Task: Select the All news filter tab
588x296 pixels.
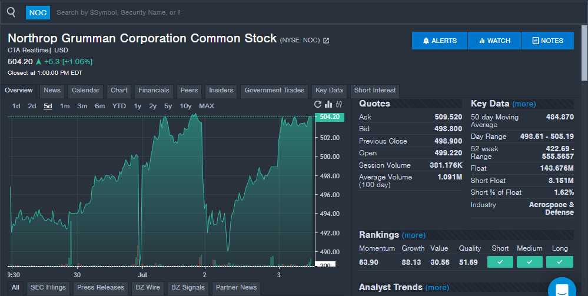Action: (x=15, y=287)
